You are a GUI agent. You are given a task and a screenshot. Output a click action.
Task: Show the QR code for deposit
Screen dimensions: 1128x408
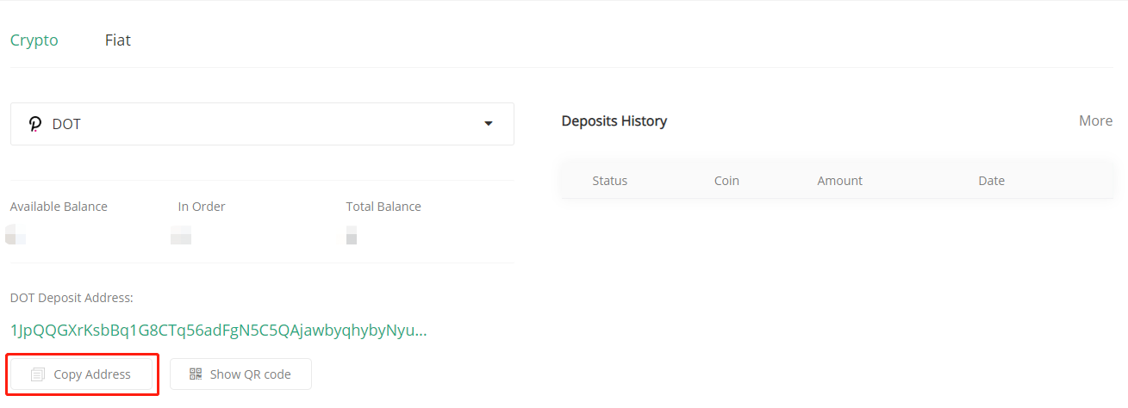pyautogui.click(x=240, y=374)
